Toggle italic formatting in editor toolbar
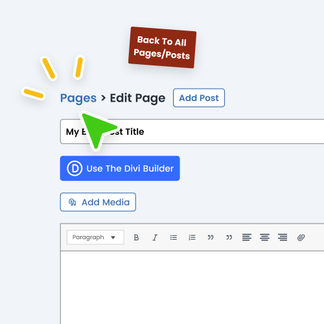324x324 pixels. tap(155, 237)
